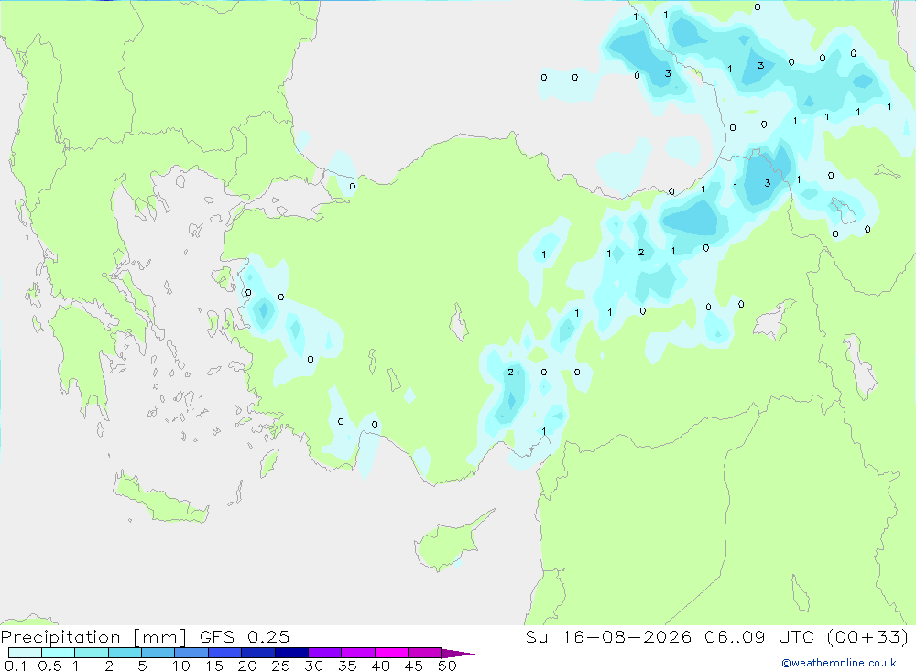916x671 pixels.
Task: Select the 25–30 mm legend color
Action: click(x=291, y=653)
